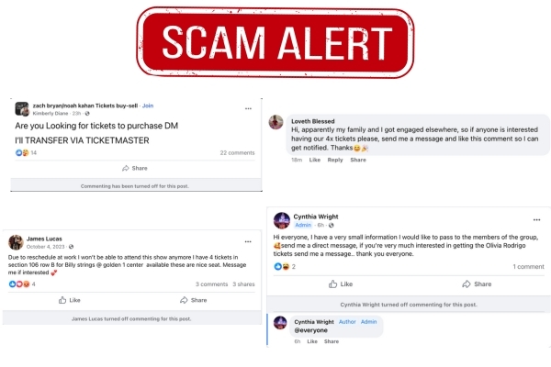Join the zach bryan/noah kahan Tickets group
This screenshot has height=367, width=551.
point(148,106)
